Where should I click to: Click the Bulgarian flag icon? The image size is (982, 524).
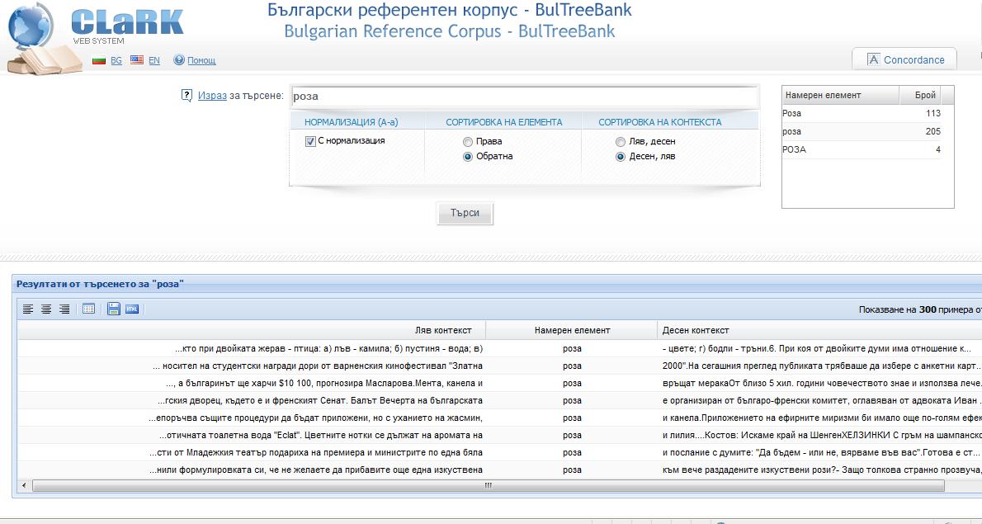[x=99, y=61]
